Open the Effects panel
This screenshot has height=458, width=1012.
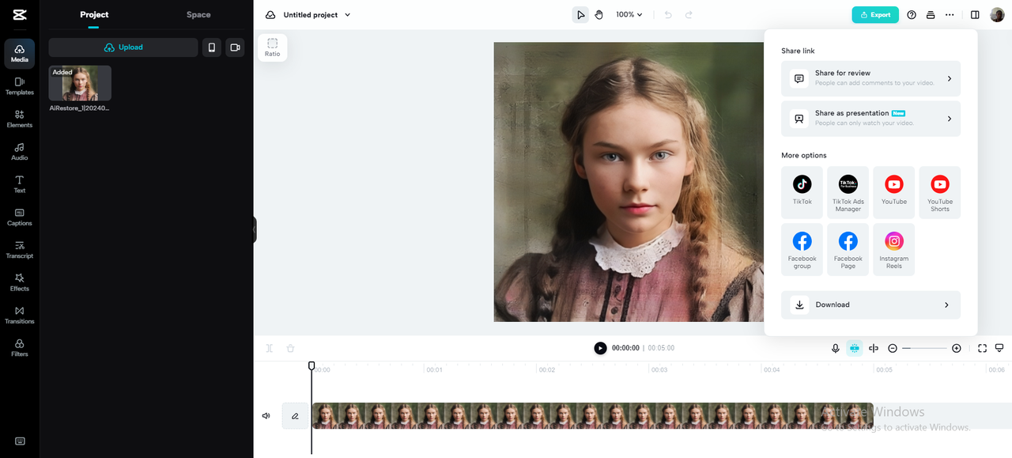click(x=20, y=282)
